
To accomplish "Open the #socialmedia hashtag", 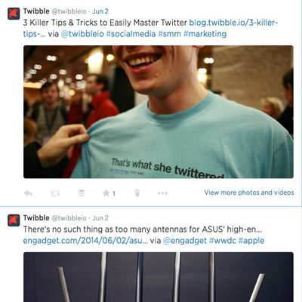I will pos(131,34).
